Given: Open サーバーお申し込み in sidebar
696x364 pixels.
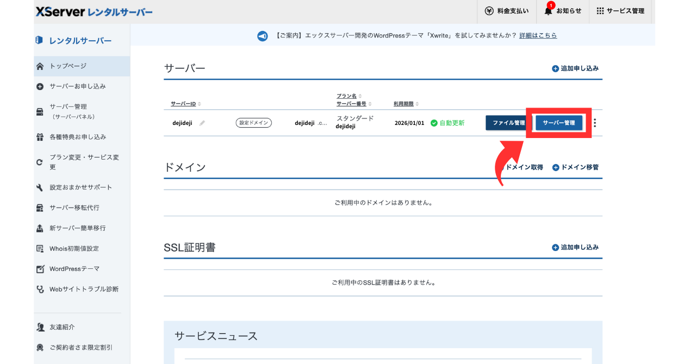Looking at the screenshot, I should [x=77, y=86].
